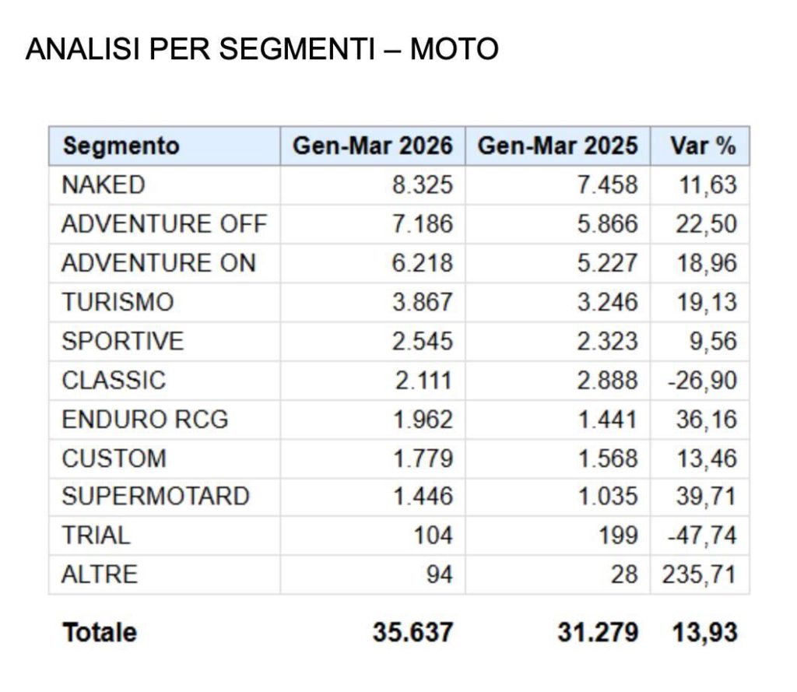The image size is (797, 692).
Task: Click the ENDURO RCG row label
Action: [145, 419]
